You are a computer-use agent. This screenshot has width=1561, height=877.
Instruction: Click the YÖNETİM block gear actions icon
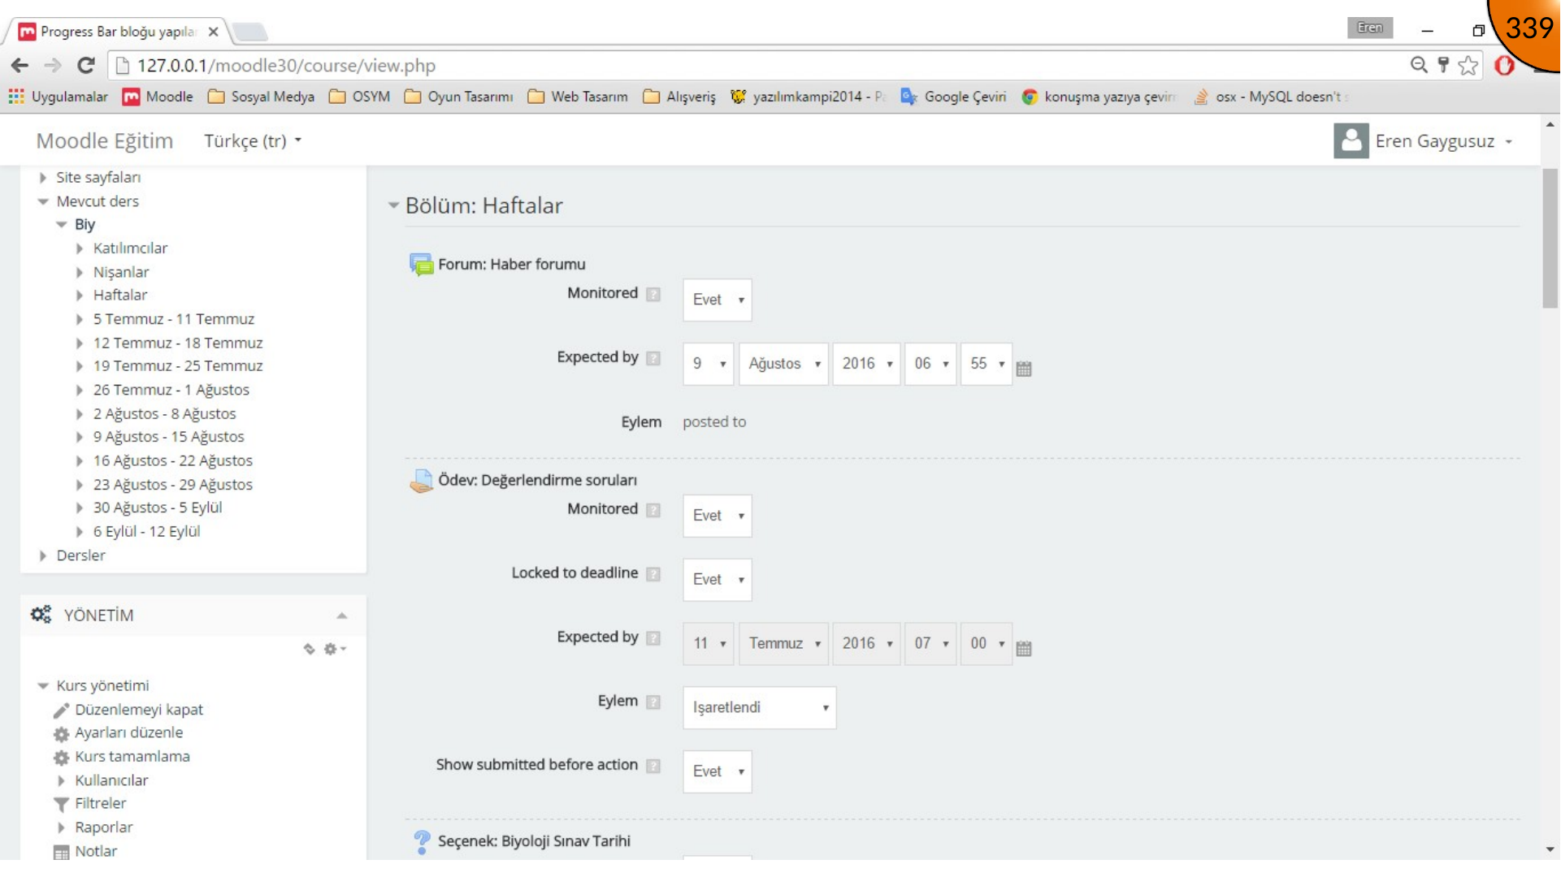point(334,649)
